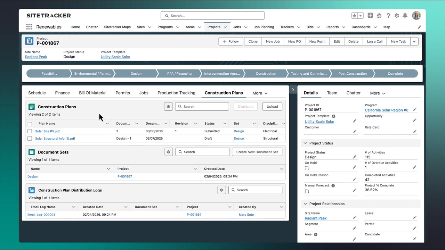Edit navigation bar pencil icon
This screenshot has width=445, height=250.
coord(419,27)
